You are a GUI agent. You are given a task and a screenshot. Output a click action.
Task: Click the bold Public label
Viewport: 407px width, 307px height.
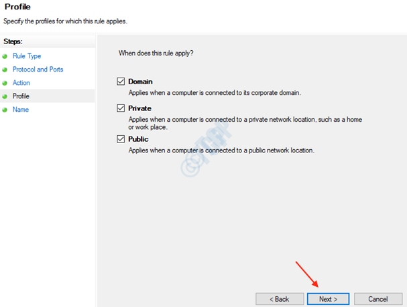pyautogui.click(x=138, y=139)
